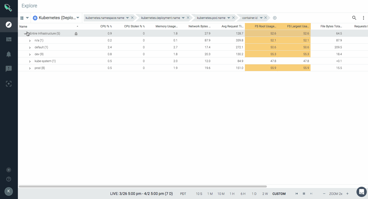Open the Dashboards icon in sidebar

[9, 39]
